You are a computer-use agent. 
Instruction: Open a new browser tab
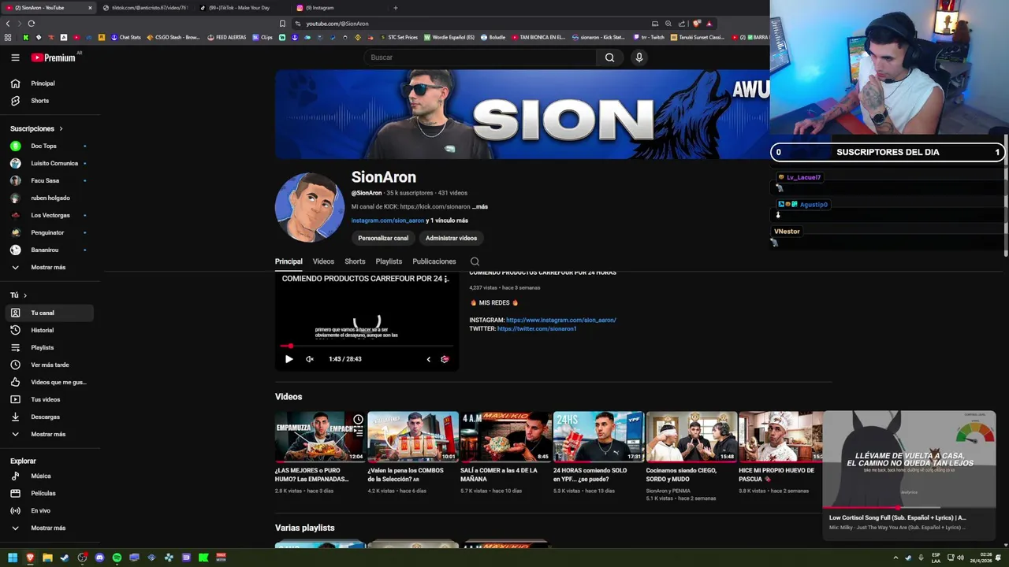pyautogui.click(x=395, y=8)
